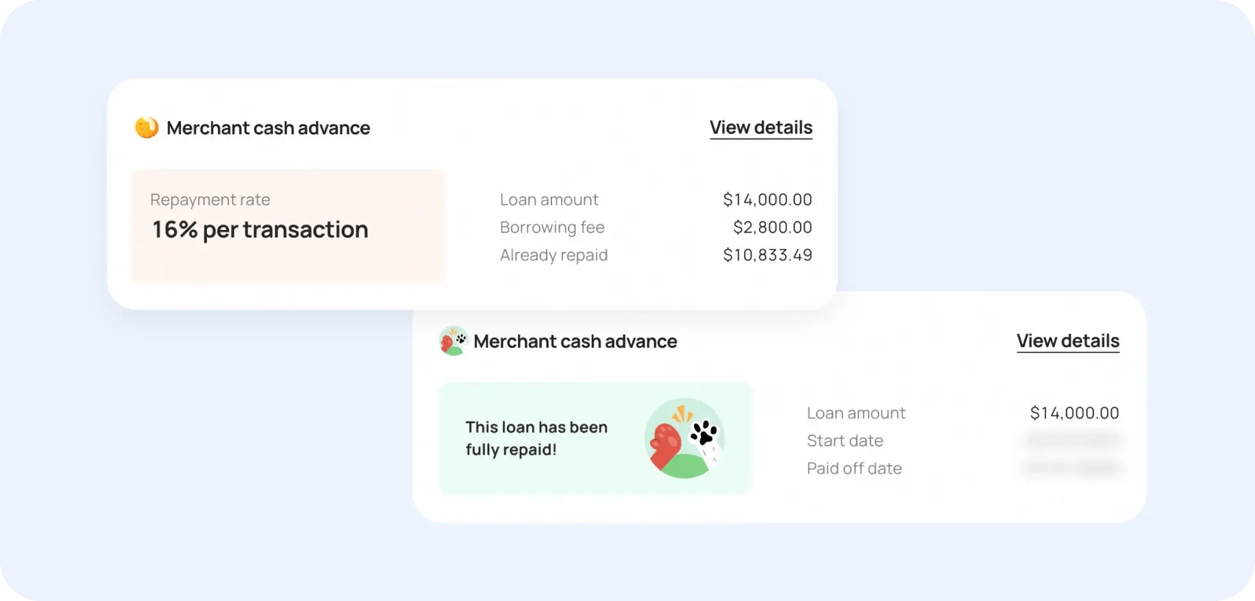The width and height of the screenshot is (1255, 601).
Task: Click the orange coin icon
Action: click(x=147, y=127)
